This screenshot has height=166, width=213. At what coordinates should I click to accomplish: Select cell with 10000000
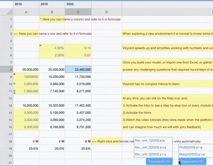tap(26, 77)
